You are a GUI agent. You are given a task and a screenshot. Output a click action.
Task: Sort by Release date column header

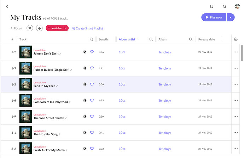[x=207, y=39]
